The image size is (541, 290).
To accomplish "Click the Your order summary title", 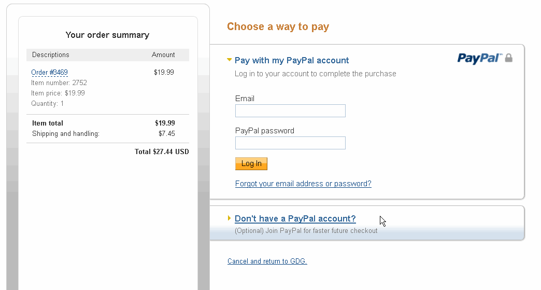I will tap(107, 35).
